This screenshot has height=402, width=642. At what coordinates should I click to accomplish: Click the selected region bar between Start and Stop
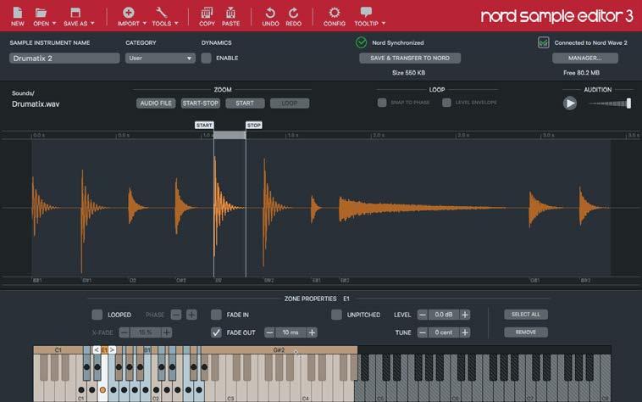(230, 135)
